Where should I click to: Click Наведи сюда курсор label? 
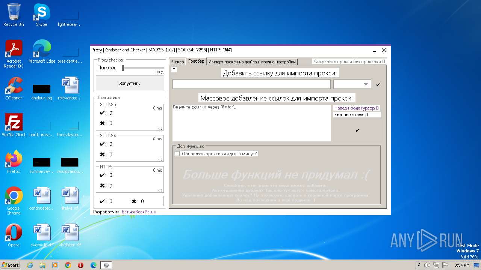357,108
